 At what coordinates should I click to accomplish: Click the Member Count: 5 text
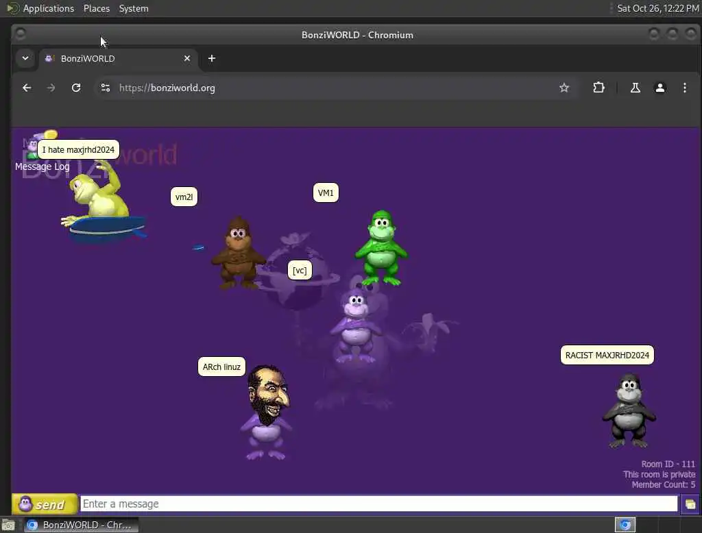664,484
